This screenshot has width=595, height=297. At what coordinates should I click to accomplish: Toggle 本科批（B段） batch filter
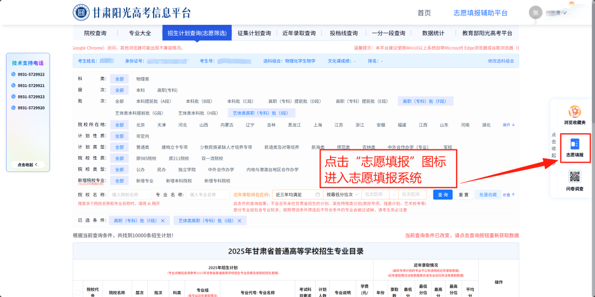coord(198,101)
